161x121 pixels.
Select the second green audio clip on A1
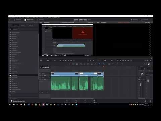(75, 84)
